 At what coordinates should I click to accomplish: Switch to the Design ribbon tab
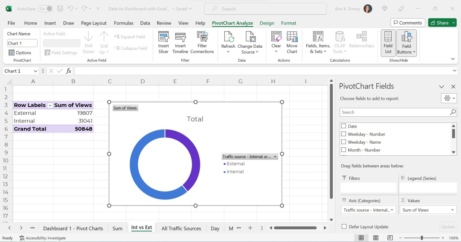267,23
